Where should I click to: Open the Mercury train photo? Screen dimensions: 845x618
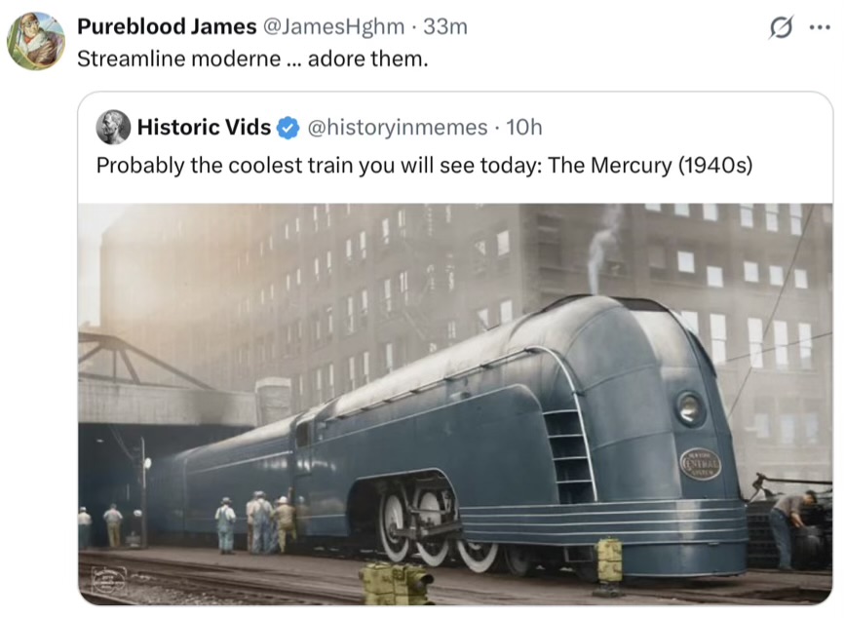coord(455,405)
